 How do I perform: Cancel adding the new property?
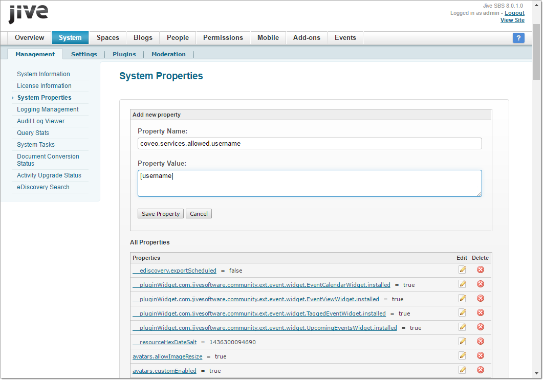click(199, 213)
